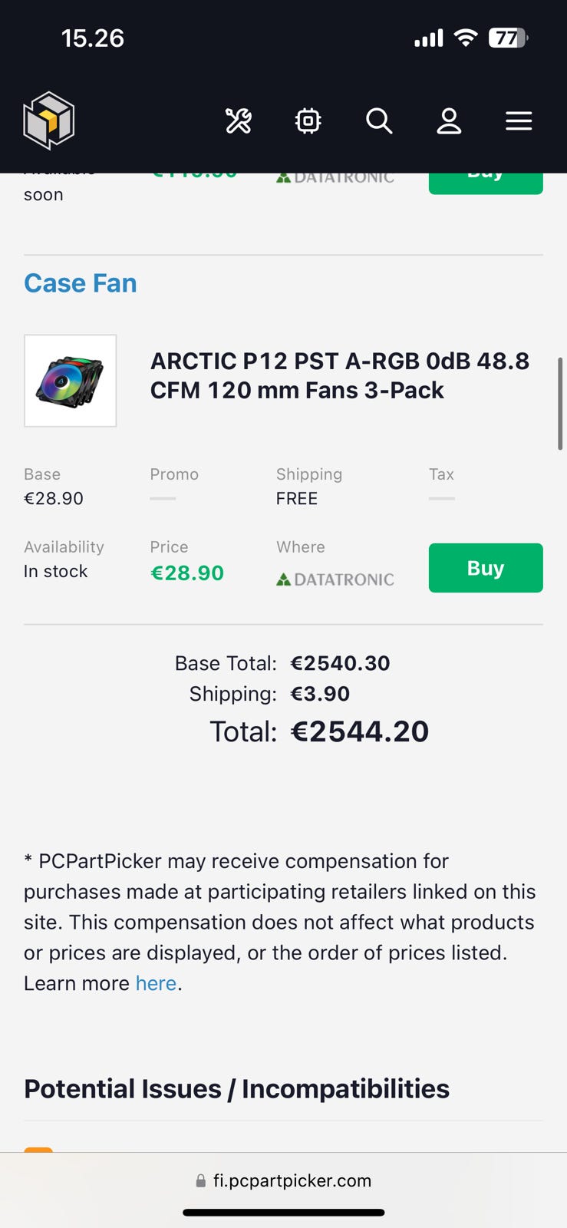Tap the battery indicator in the status bar
567x1228 pixels.
[508, 38]
